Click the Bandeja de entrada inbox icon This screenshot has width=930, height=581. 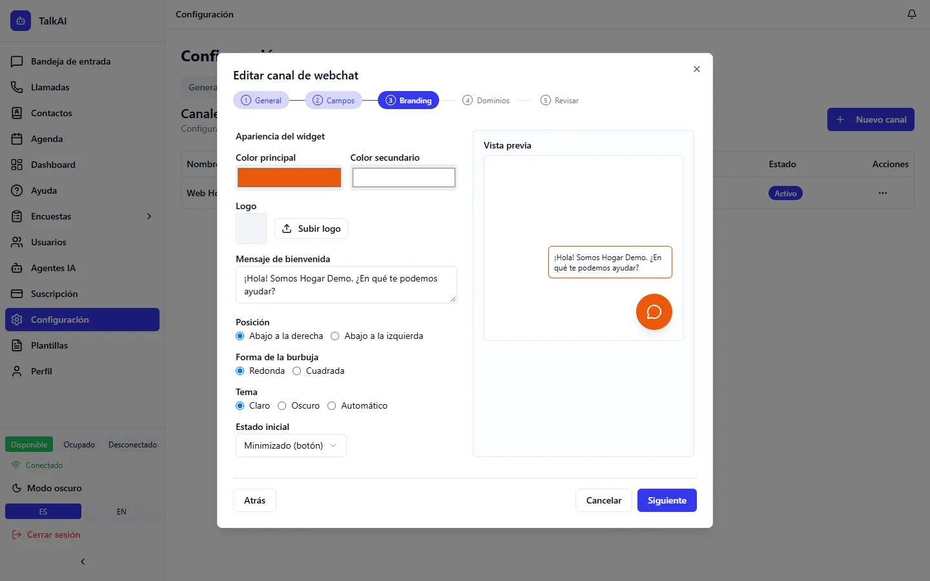tap(17, 61)
